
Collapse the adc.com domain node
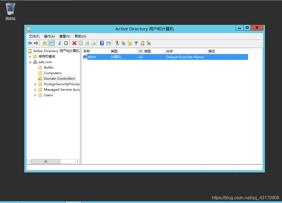point(30,62)
